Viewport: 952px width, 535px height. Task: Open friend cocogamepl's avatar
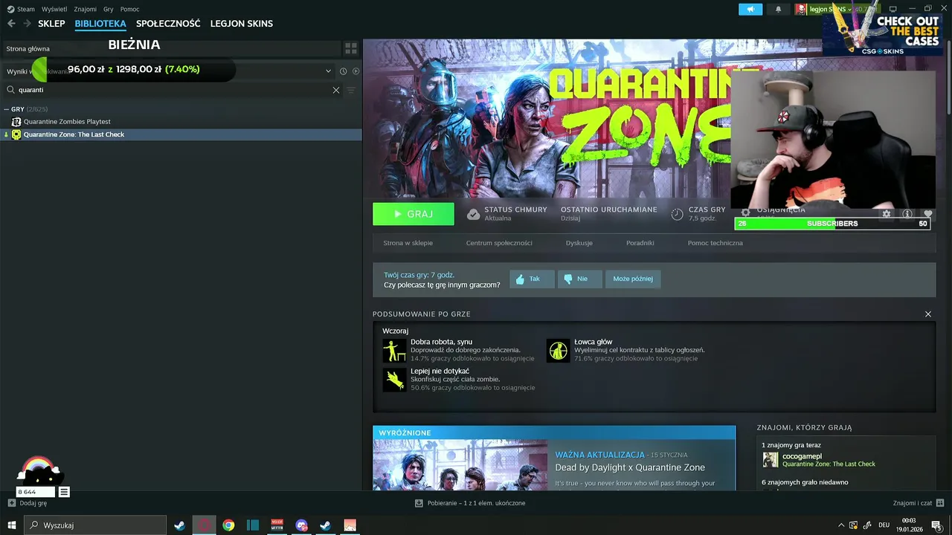coord(771,459)
